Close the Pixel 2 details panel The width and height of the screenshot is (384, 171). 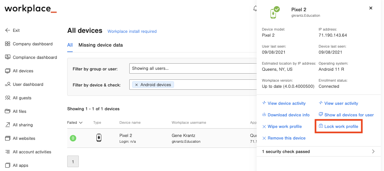371,8
